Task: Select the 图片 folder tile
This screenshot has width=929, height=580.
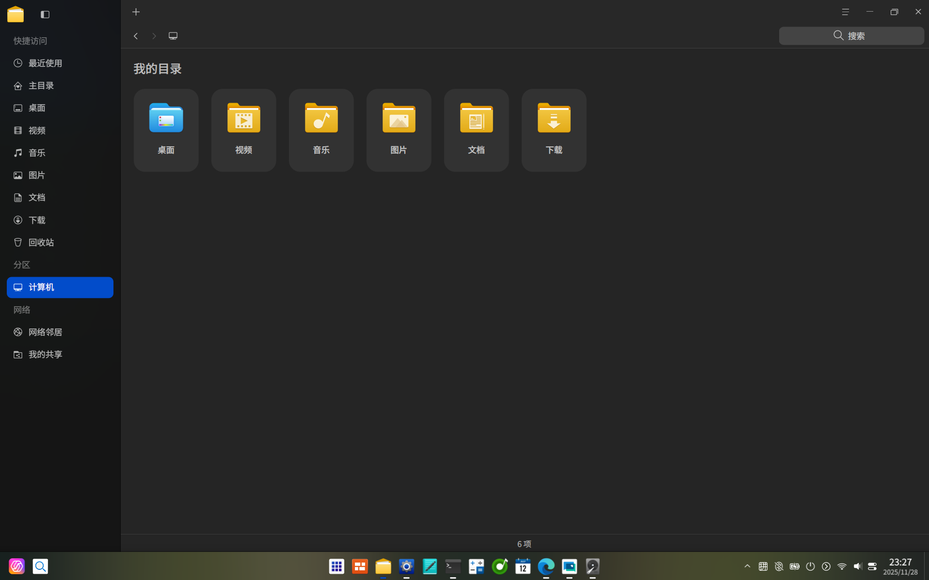Action: (399, 130)
